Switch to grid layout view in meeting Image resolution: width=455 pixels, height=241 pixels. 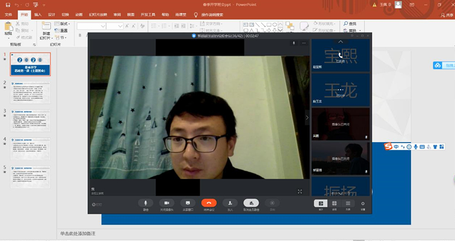[x=335, y=203]
